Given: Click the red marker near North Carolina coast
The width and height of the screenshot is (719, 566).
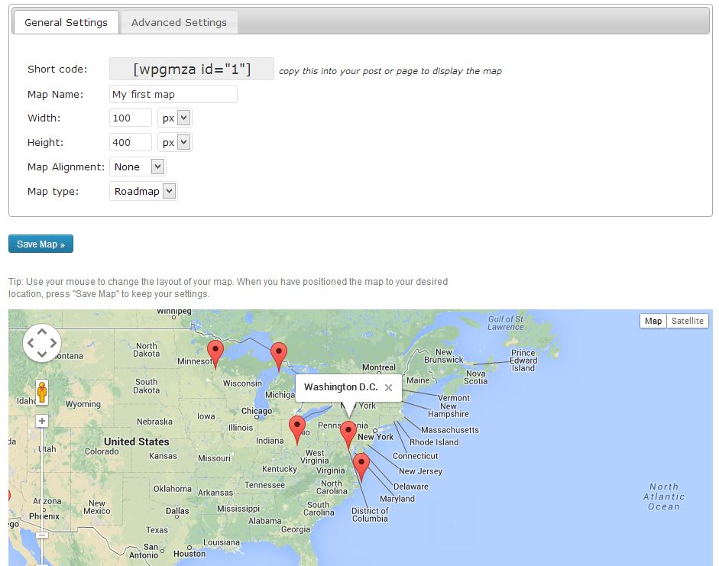Looking at the screenshot, I should click(x=361, y=465).
